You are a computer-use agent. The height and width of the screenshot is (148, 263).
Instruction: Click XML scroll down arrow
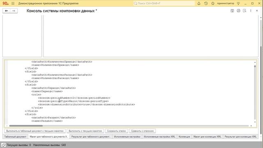pos(255,122)
